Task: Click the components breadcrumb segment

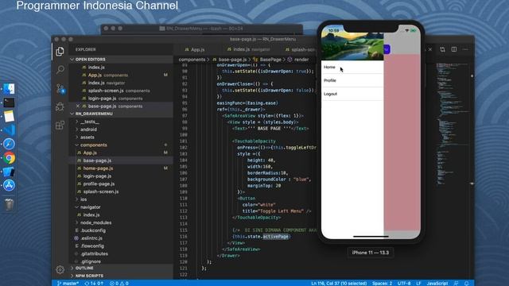Action: point(192,60)
